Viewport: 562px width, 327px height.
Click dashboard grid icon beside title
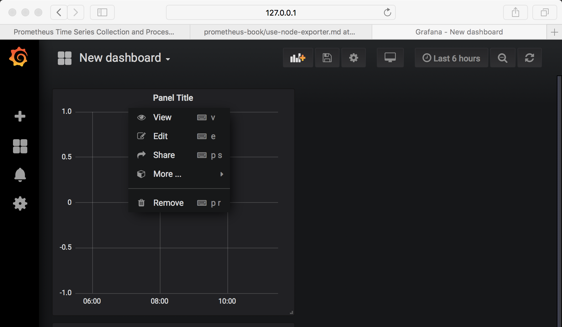tap(65, 58)
